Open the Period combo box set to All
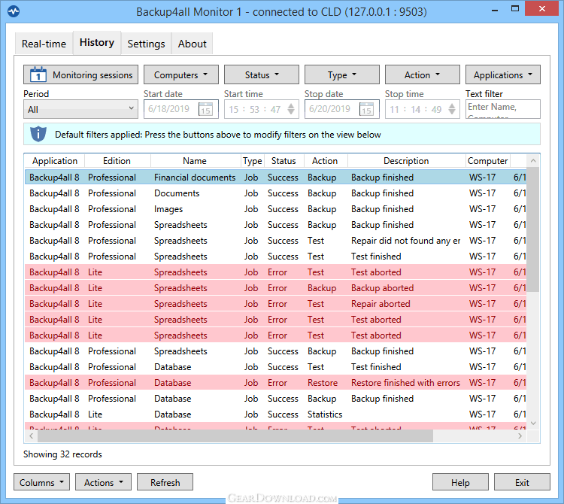 (x=81, y=109)
